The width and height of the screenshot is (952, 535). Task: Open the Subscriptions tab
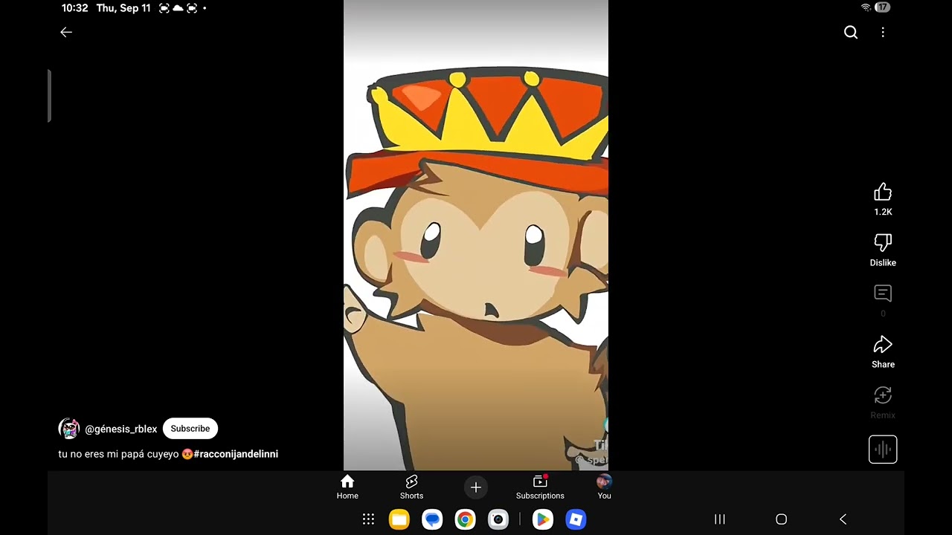click(x=540, y=487)
